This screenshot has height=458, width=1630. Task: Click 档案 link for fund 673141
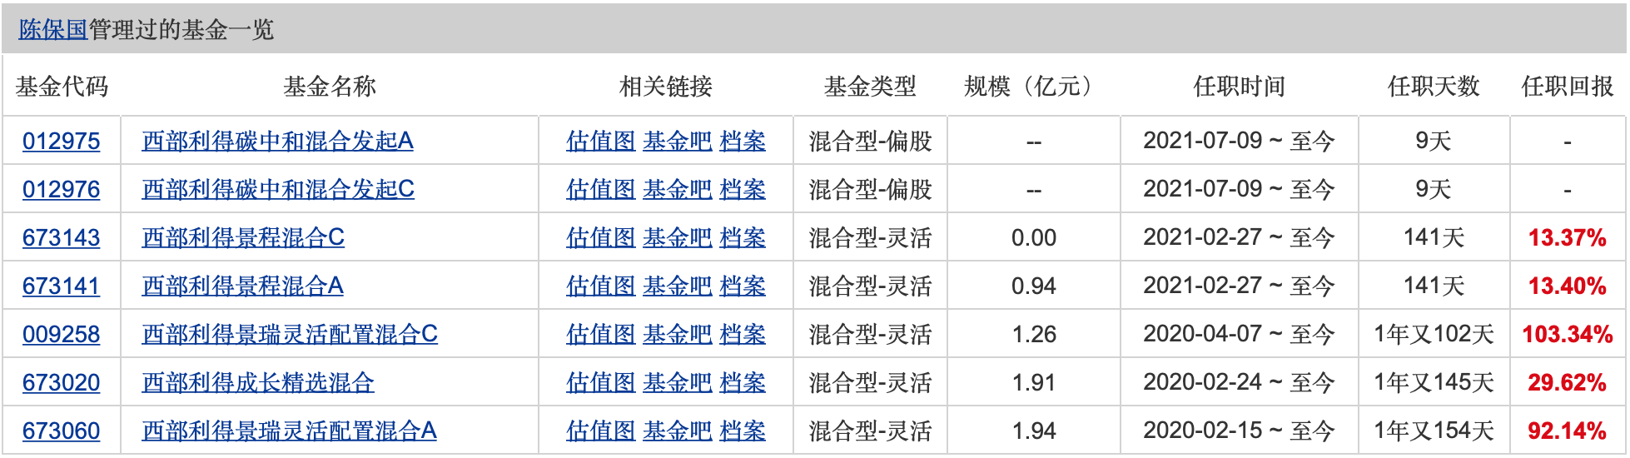(743, 286)
